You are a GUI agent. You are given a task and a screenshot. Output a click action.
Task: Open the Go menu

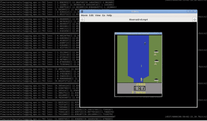click(x=104, y=15)
